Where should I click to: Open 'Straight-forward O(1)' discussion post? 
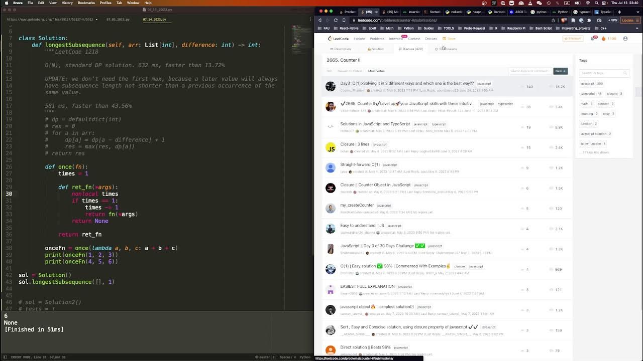tap(360, 164)
